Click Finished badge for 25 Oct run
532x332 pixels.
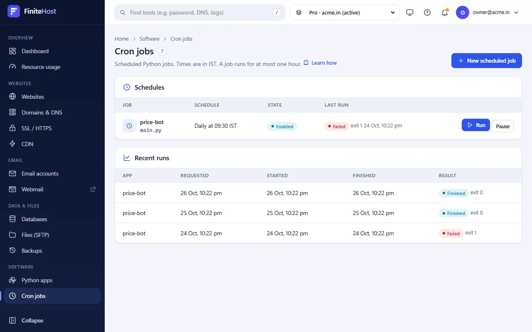click(x=453, y=213)
